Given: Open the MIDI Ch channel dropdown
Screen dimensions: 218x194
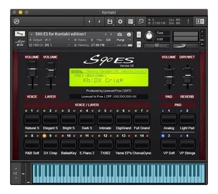Looking at the screenshot, I should tap(49, 45).
